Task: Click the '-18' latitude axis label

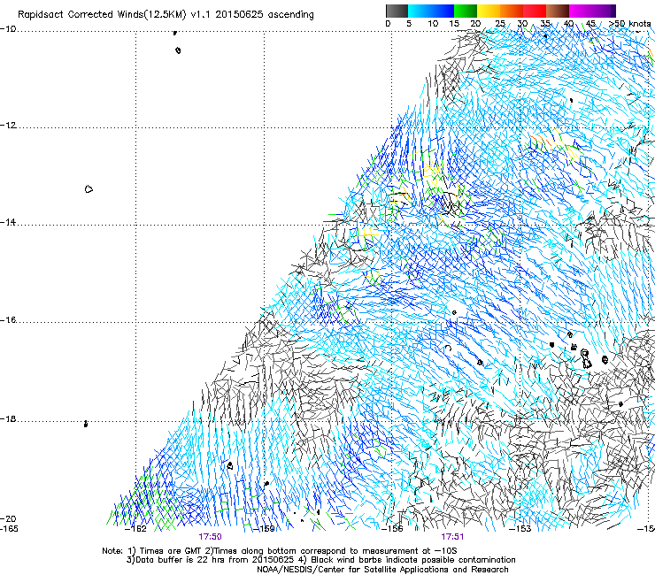Action: coord(8,418)
